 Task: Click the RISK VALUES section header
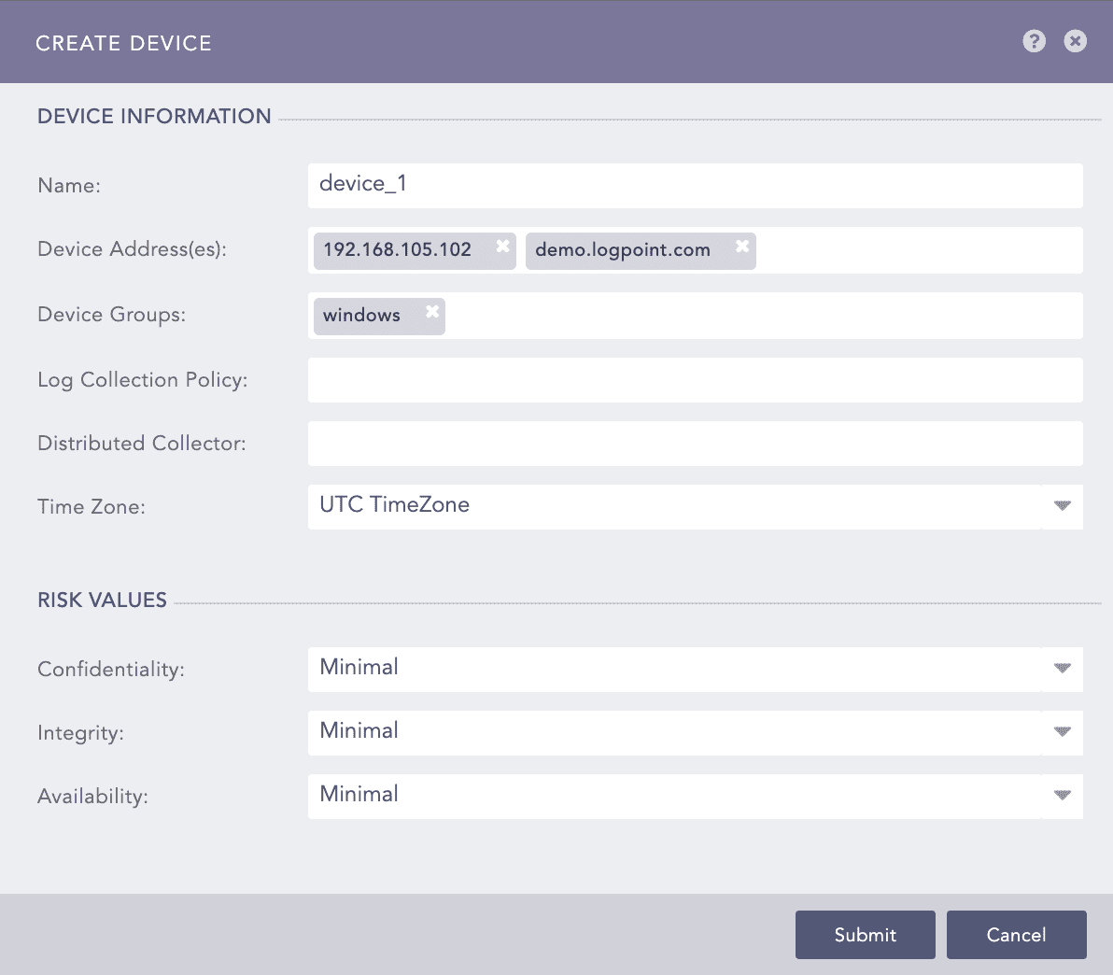102,600
